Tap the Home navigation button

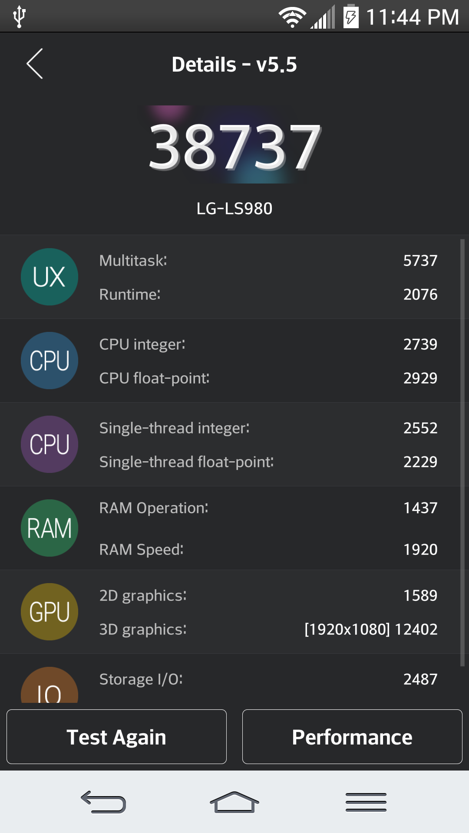[234, 802]
